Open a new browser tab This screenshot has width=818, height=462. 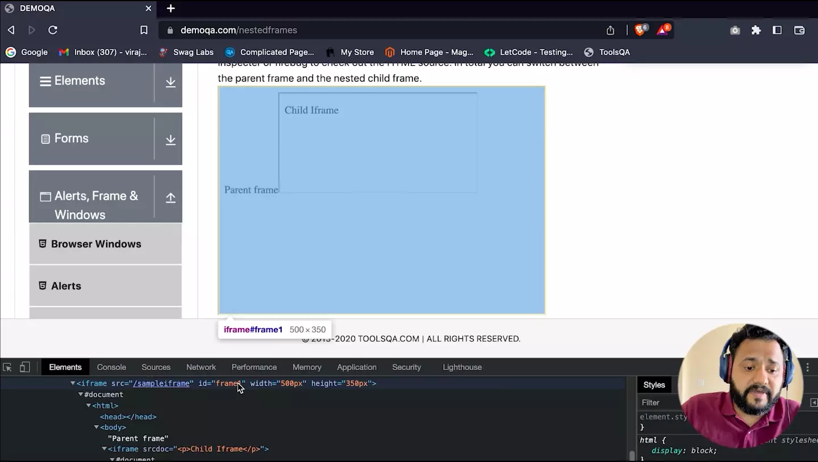tap(170, 9)
